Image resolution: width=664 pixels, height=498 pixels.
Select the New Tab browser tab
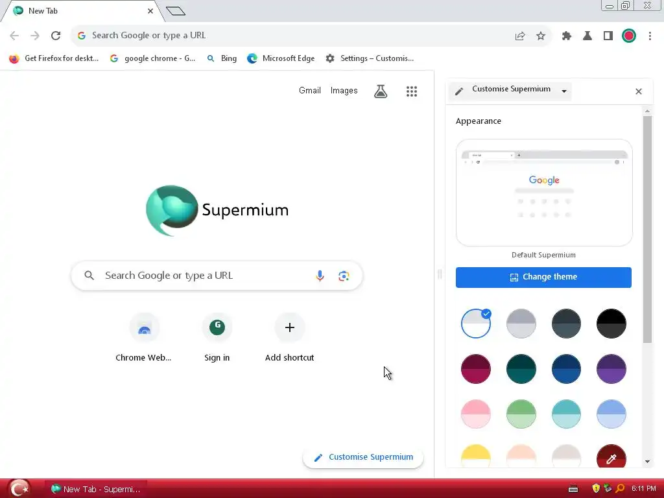tap(82, 11)
